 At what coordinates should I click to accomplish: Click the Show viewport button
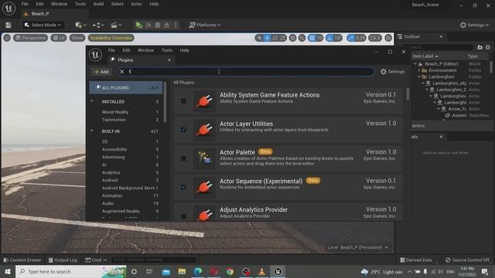point(77,38)
